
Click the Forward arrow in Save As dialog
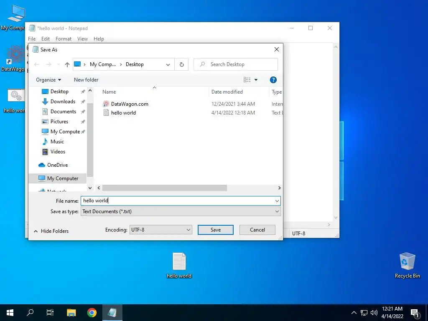(48, 64)
